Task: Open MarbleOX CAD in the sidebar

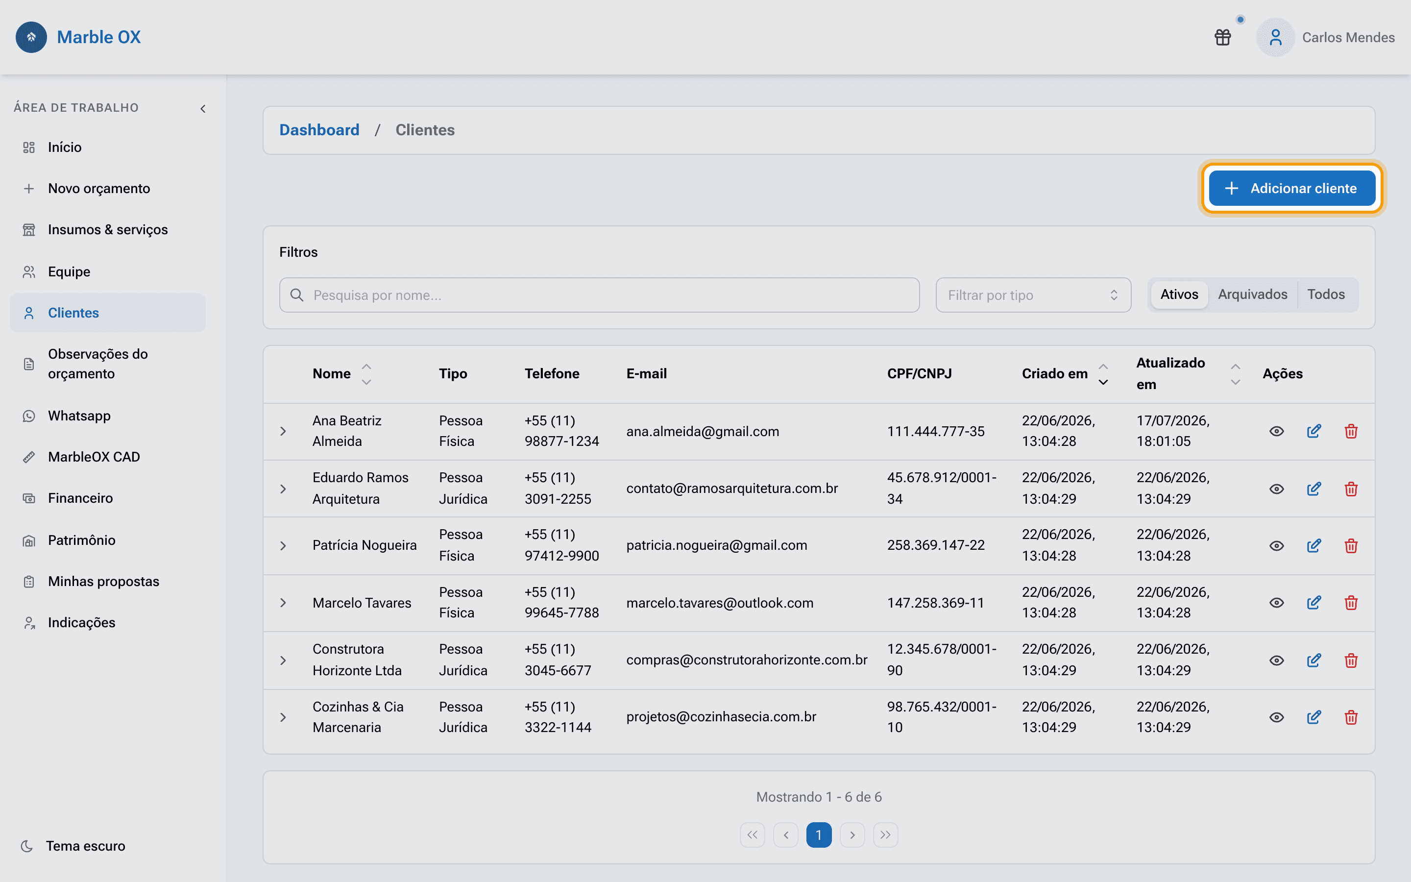Action: point(108,457)
